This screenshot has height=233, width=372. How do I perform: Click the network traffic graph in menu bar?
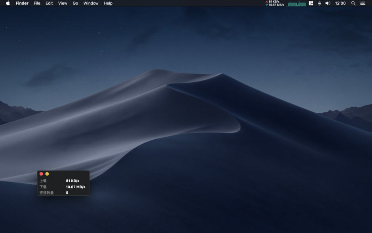click(x=297, y=3)
